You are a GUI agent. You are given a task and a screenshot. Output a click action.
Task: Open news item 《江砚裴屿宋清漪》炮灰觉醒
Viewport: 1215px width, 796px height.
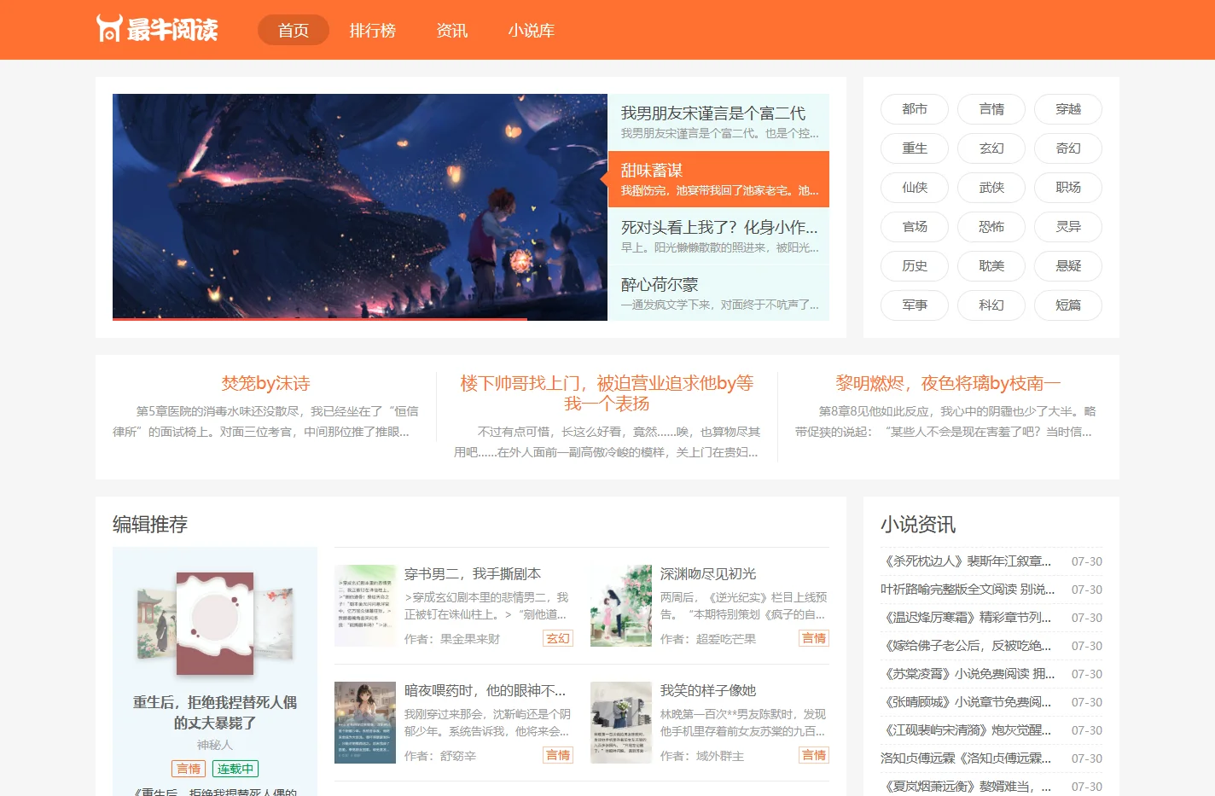click(968, 730)
